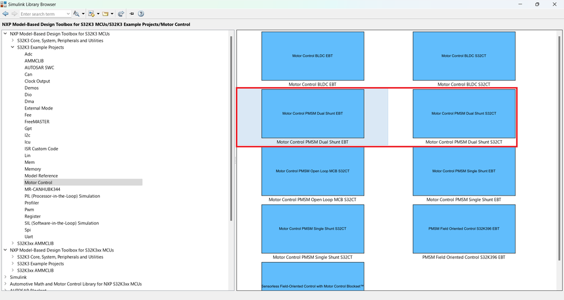The width and height of the screenshot is (564, 300).
Task: Select the Gpt tree item
Action: [x=28, y=128]
